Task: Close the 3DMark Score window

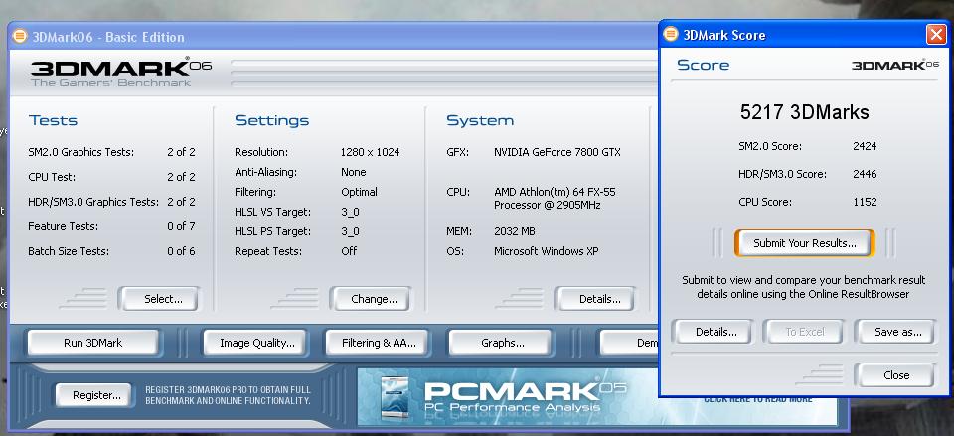Action: [936, 35]
